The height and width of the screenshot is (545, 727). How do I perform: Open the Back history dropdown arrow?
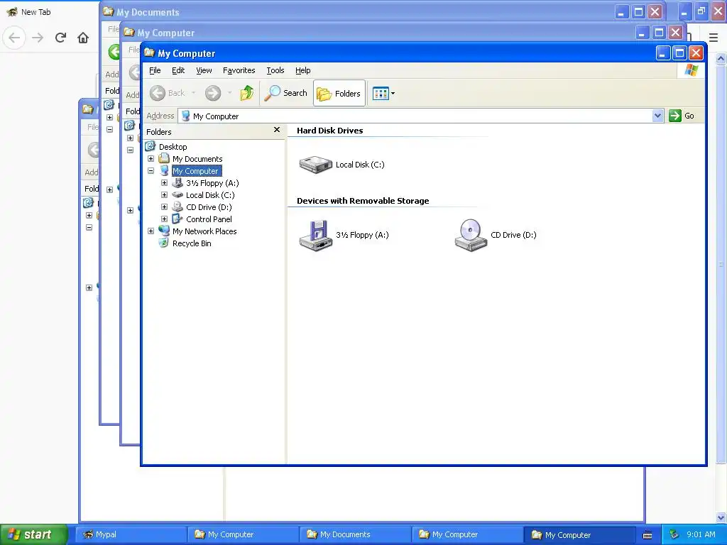pyautogui.click(x=193, y=93)
